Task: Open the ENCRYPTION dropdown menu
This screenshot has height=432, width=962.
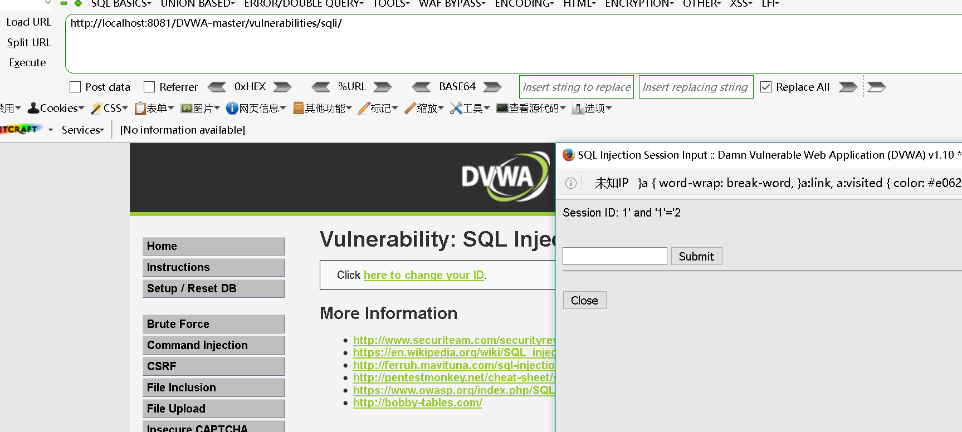Action: pos(639,3)
